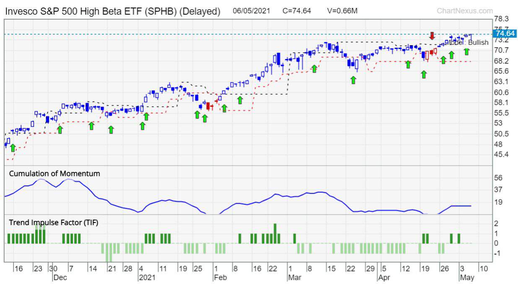The image size is (518, 284).
Task: Click the '26' date tick on the axis
Action: tap(445, 269)
